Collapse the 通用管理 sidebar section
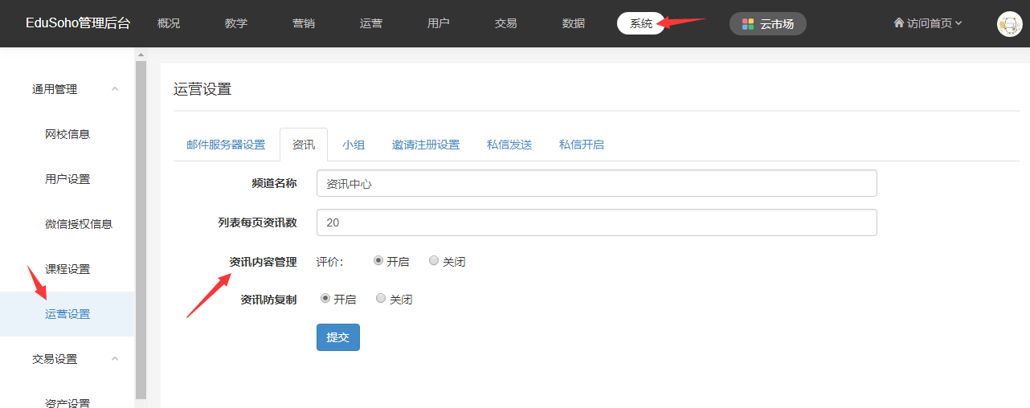The image size is (1030, 408). click(115, 89)
